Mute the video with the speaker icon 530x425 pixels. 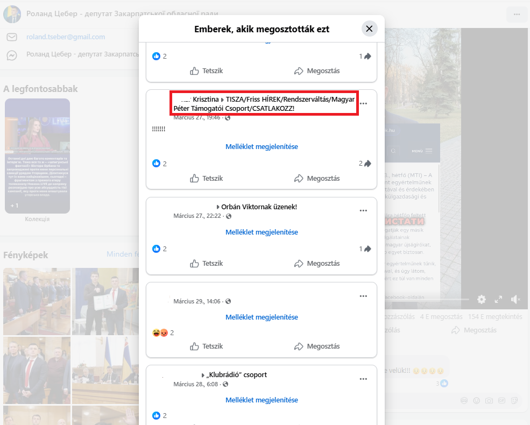point(515,300)
